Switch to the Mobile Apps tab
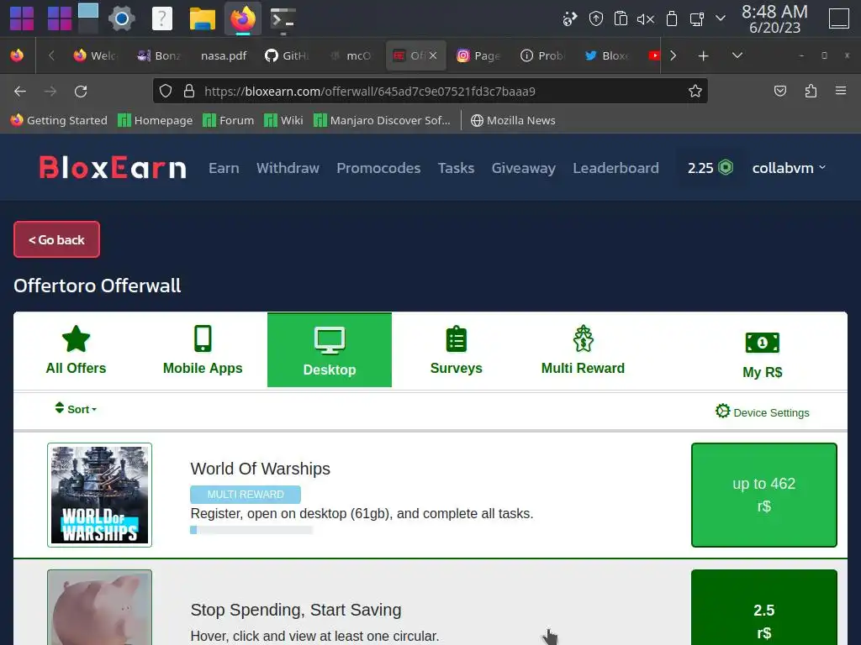The height and width of the screenshot is (645, 861). [x=203, y=350]
